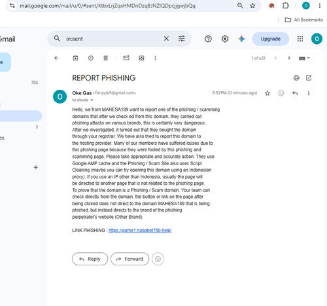Reply using the arrow icon in the header
The width and height of the screenshot is (327, 306).
(x=295, y=93)
